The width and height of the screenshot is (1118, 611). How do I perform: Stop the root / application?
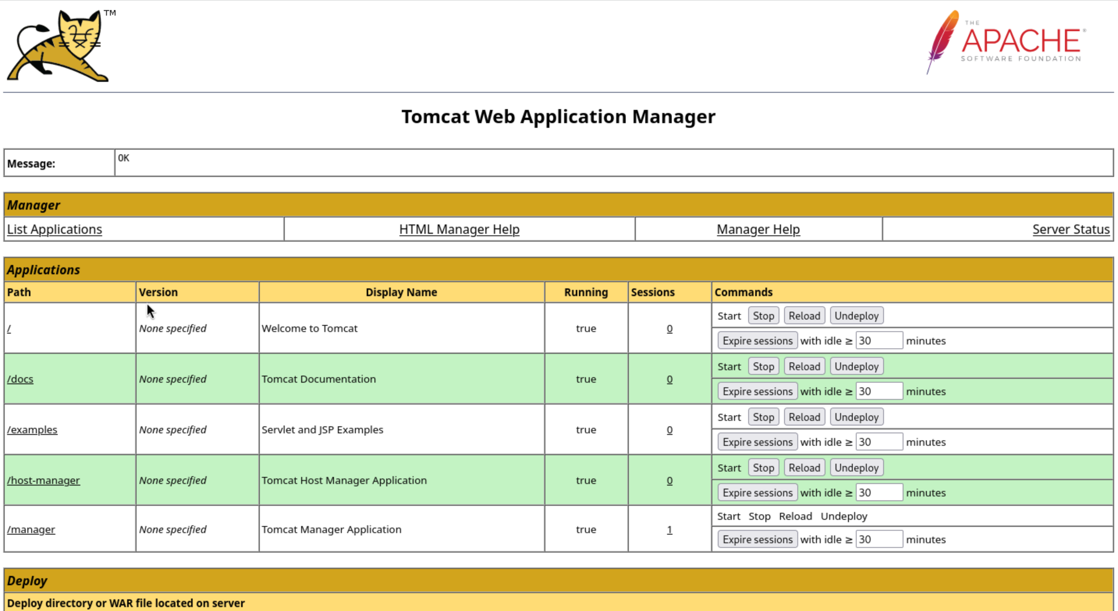(763, 316)
